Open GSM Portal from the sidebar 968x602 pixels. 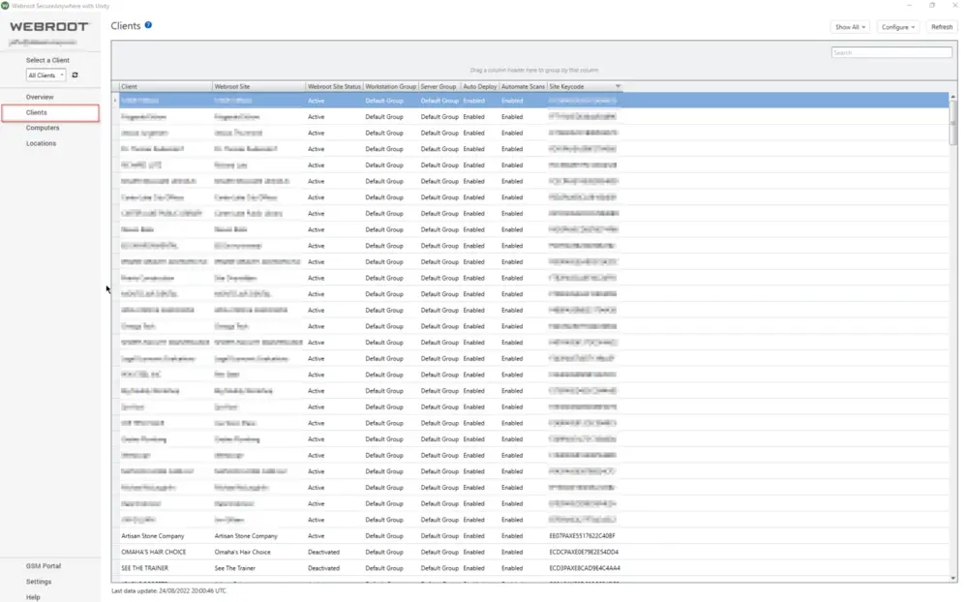point(44,565)
